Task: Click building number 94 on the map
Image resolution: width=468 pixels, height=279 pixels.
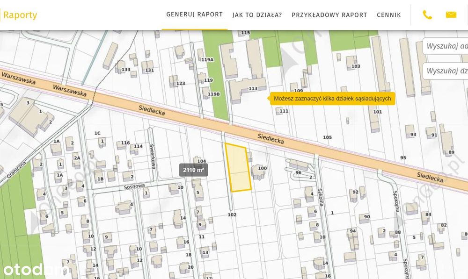Action: point(353,231)
